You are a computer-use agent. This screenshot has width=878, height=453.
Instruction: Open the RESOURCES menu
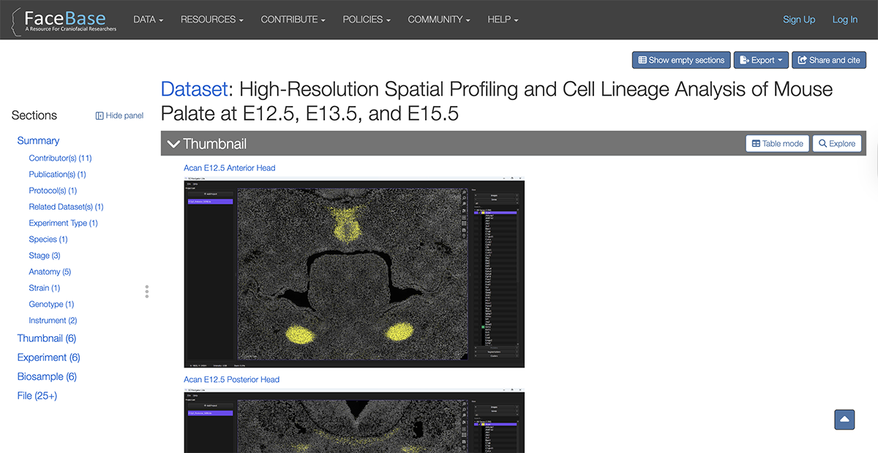(x=211, y=20)
